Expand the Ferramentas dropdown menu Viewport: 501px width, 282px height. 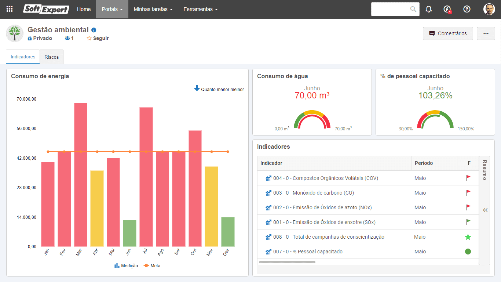[x=201, y=9]
